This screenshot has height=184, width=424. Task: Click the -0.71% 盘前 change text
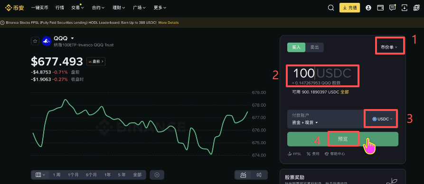click(55, 72)
